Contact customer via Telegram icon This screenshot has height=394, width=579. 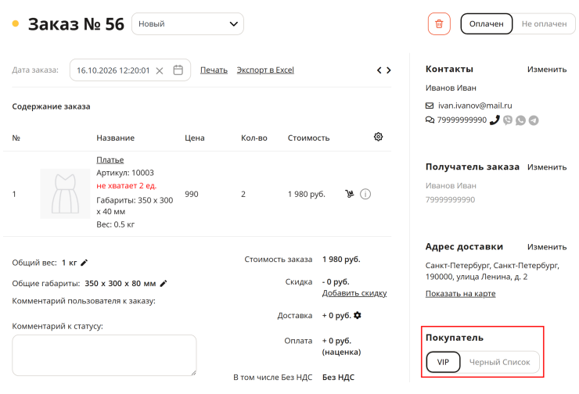(534, 120)
